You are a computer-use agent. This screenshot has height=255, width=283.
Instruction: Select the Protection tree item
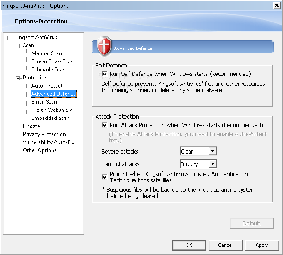point(35,78)
